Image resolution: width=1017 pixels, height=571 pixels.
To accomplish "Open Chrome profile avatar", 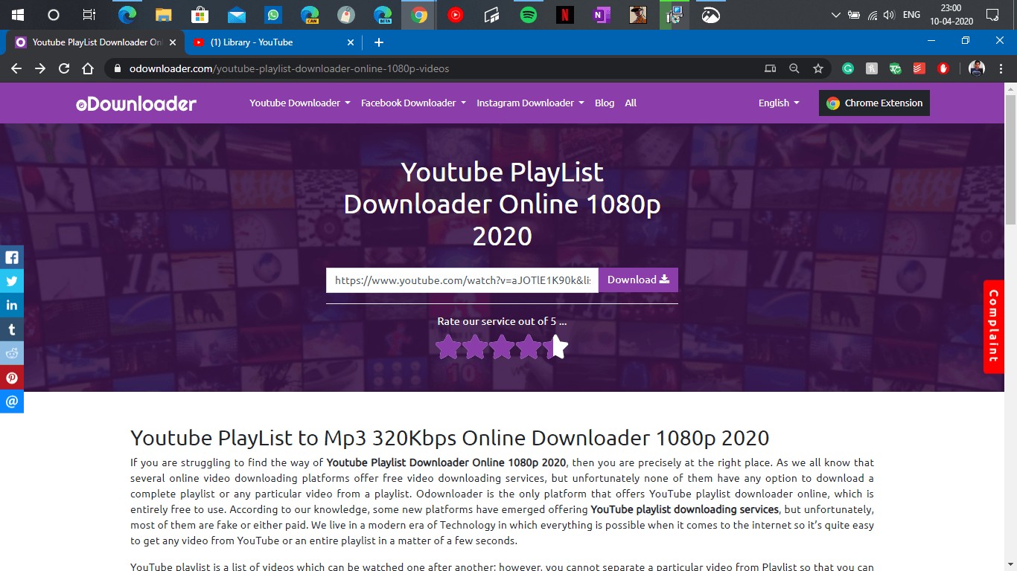I will click(977, 68).
